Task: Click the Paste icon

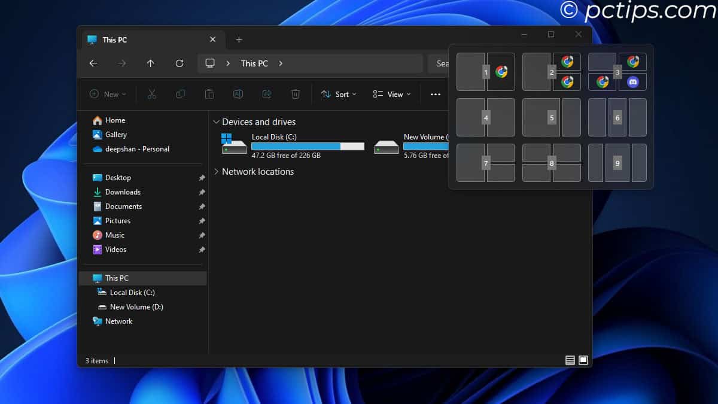Action: (x=208, y=94)
